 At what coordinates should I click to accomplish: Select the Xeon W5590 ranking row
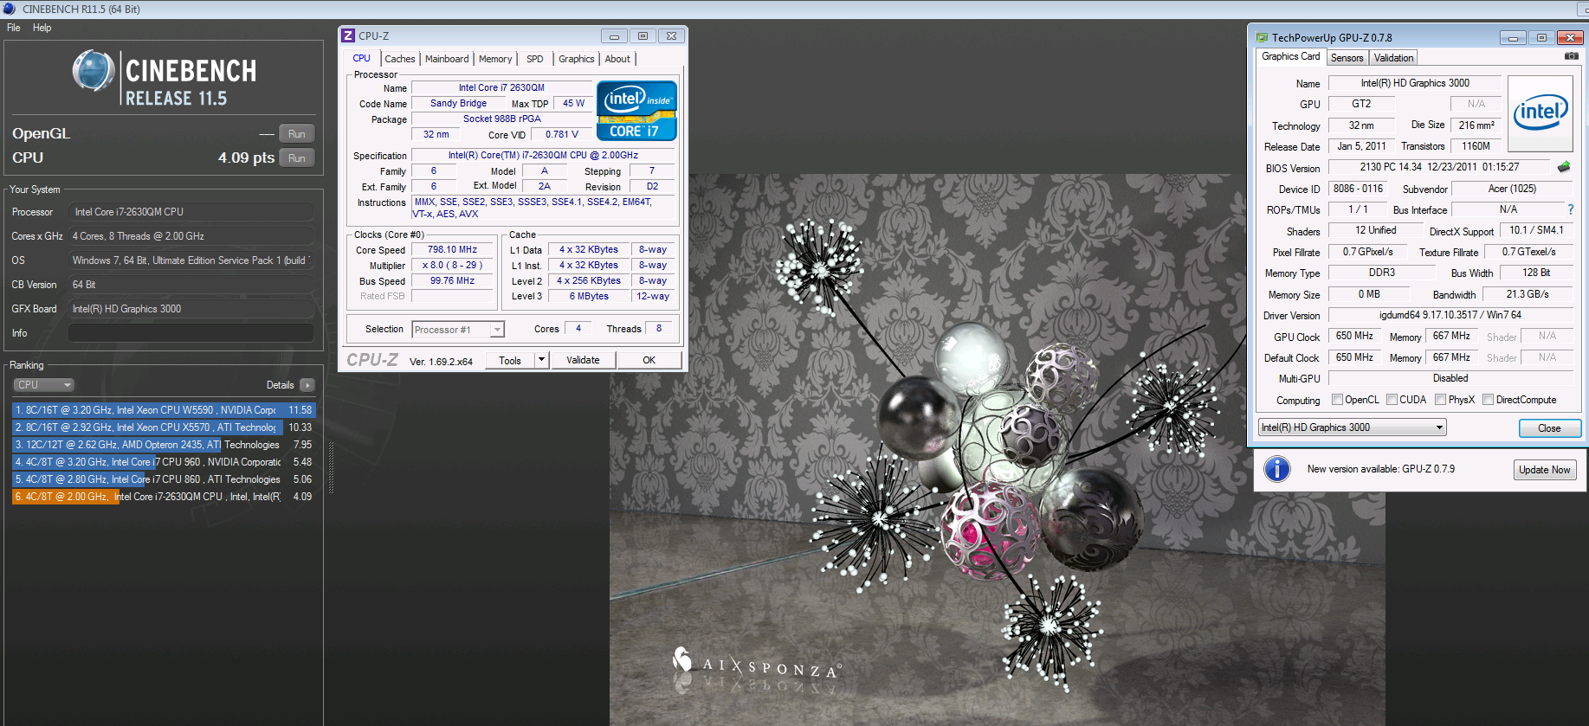(164, 410)
